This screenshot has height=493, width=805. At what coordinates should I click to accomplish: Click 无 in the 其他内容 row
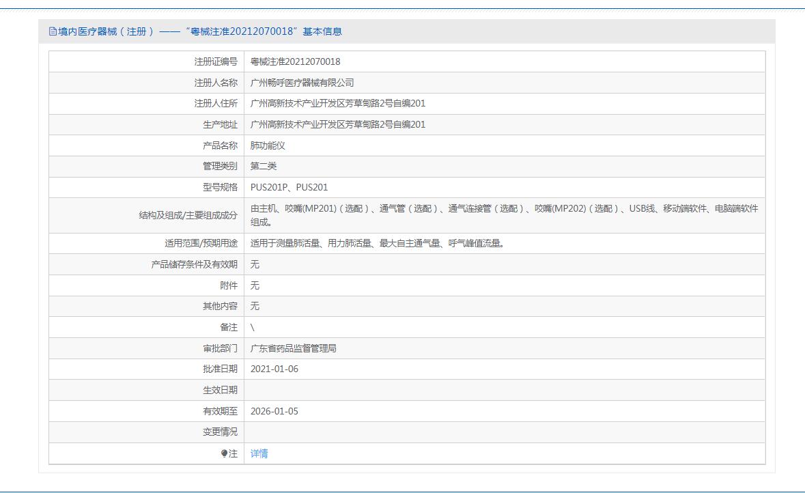click(255, 306)
